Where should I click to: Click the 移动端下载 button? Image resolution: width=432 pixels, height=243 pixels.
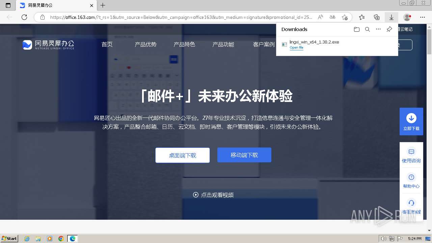pos(244,155)
